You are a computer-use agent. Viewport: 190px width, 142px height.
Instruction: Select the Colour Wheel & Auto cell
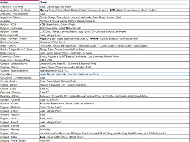[x=114, y=107]
